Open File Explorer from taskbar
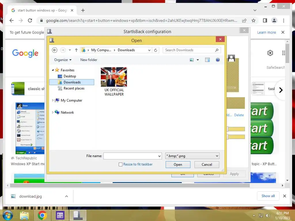This screenshot has height=221, width=295. tap(24, 215)
